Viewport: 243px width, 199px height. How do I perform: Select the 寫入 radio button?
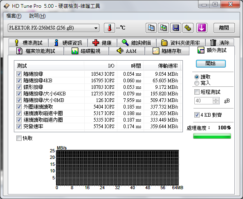click(x=197, y=83)
